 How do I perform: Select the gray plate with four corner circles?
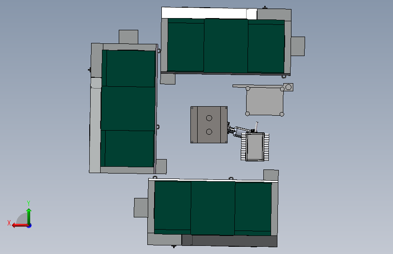[265, 101]
